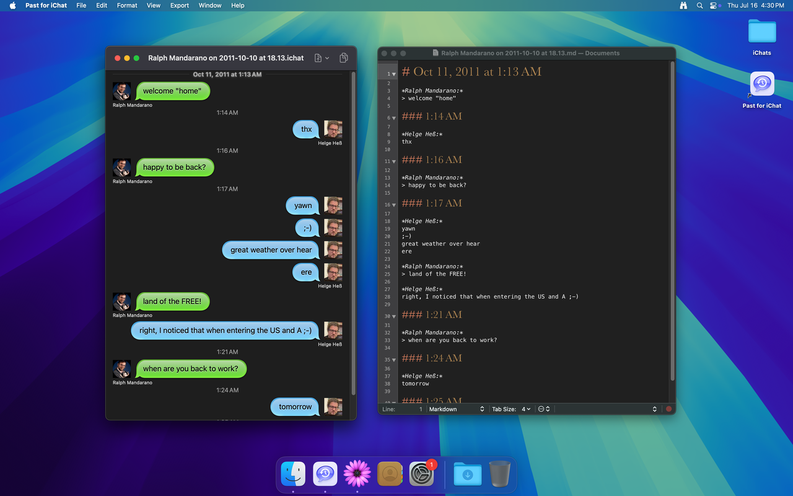Collapse the fold arrow at line 6

pyautogui.click(x=394, y=118)
